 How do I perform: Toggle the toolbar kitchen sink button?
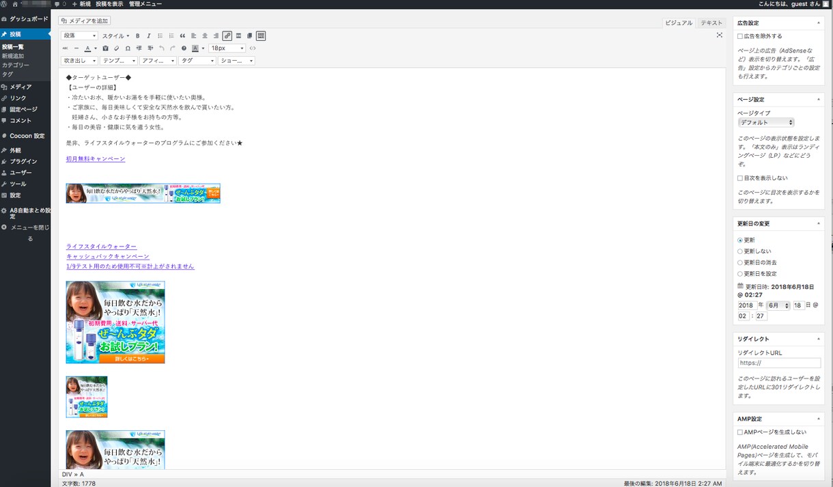pos(261,36)
